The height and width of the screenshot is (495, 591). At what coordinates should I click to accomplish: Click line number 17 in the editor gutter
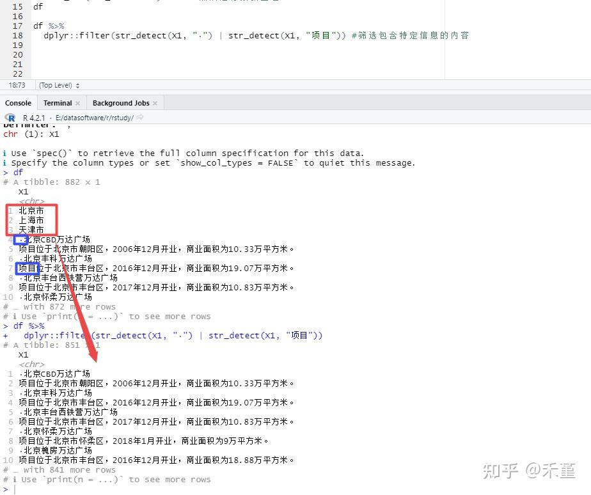[16, 26]
